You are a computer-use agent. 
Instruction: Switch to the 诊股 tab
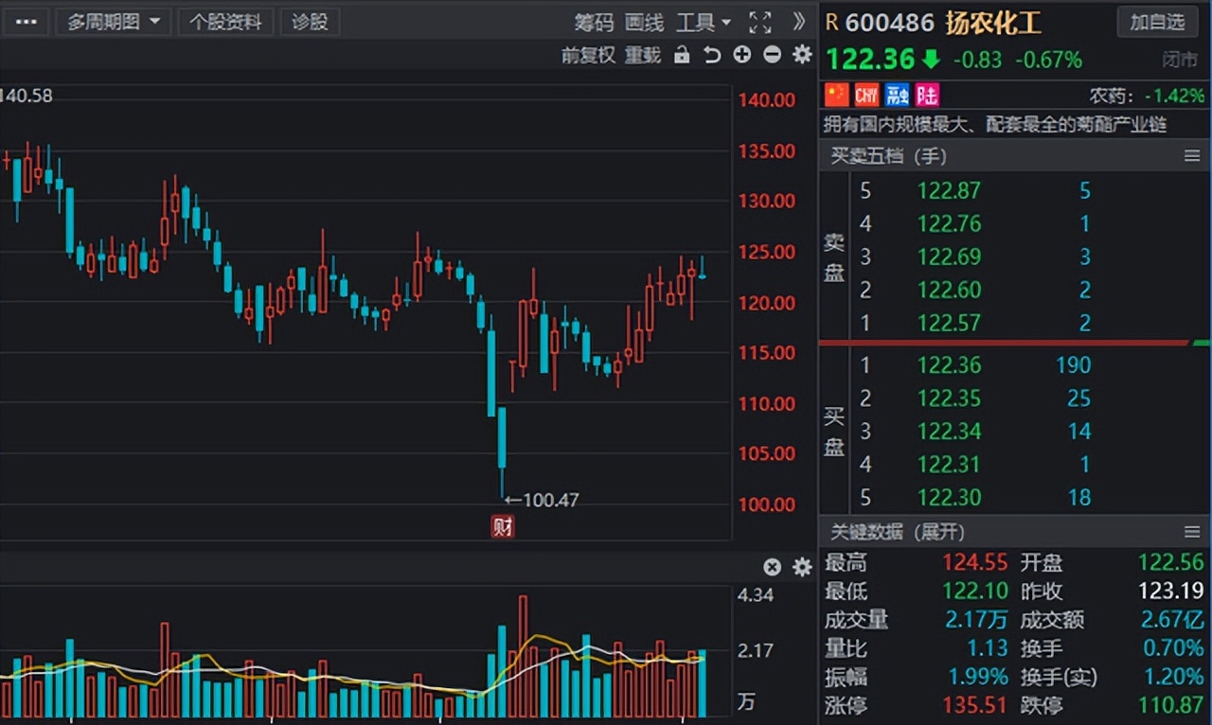[310, 21]
